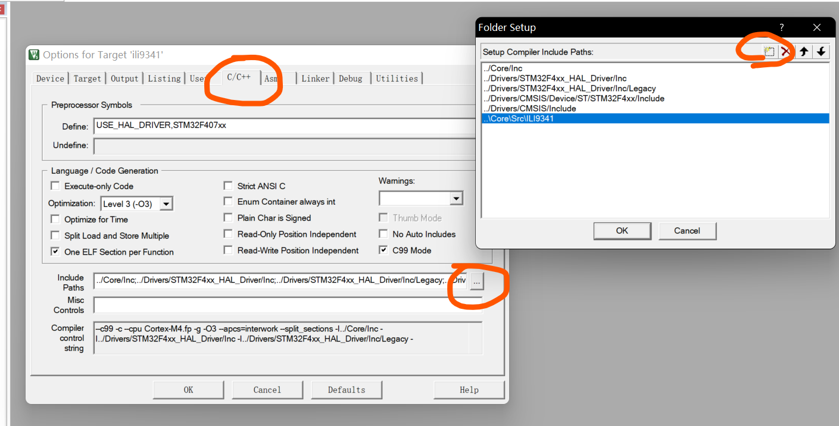Open the Debug tab
Viewport: 839px width, 426px height.
(x=351, y=79)
